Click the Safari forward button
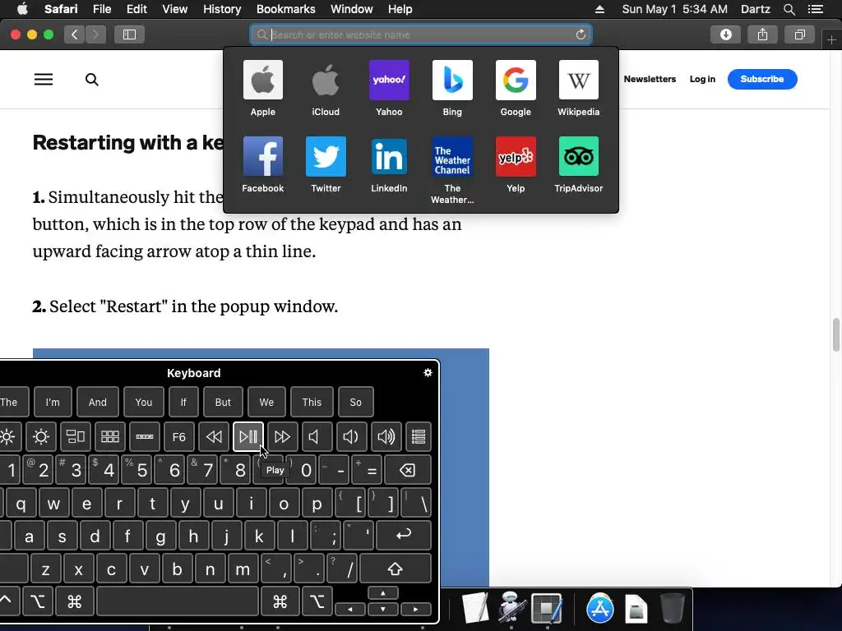The height and width of the screenshot is (631, 842). pos(95,35)
